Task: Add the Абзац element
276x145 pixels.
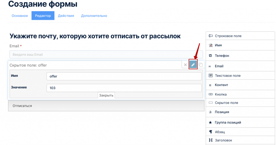Action: [240, 132]
